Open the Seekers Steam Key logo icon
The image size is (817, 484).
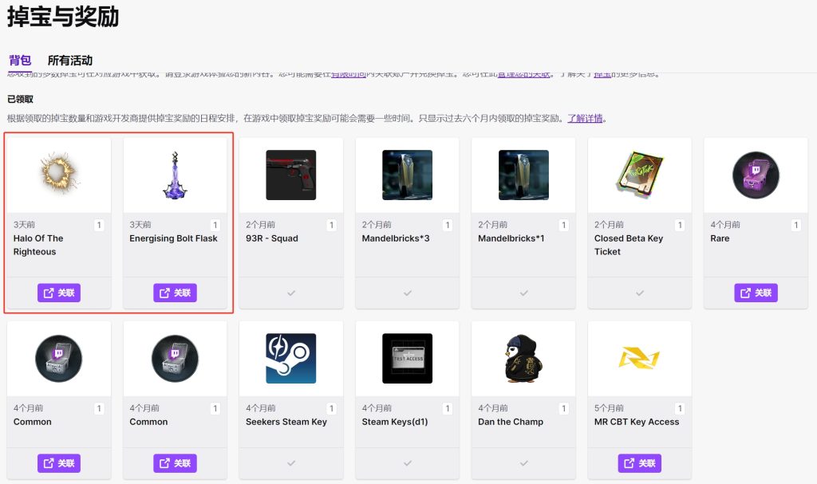tap(291, 359)
